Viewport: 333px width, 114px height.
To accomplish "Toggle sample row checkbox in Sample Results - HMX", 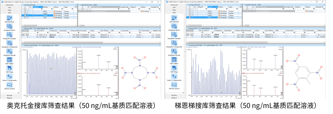I will click(x=83, y=11).
